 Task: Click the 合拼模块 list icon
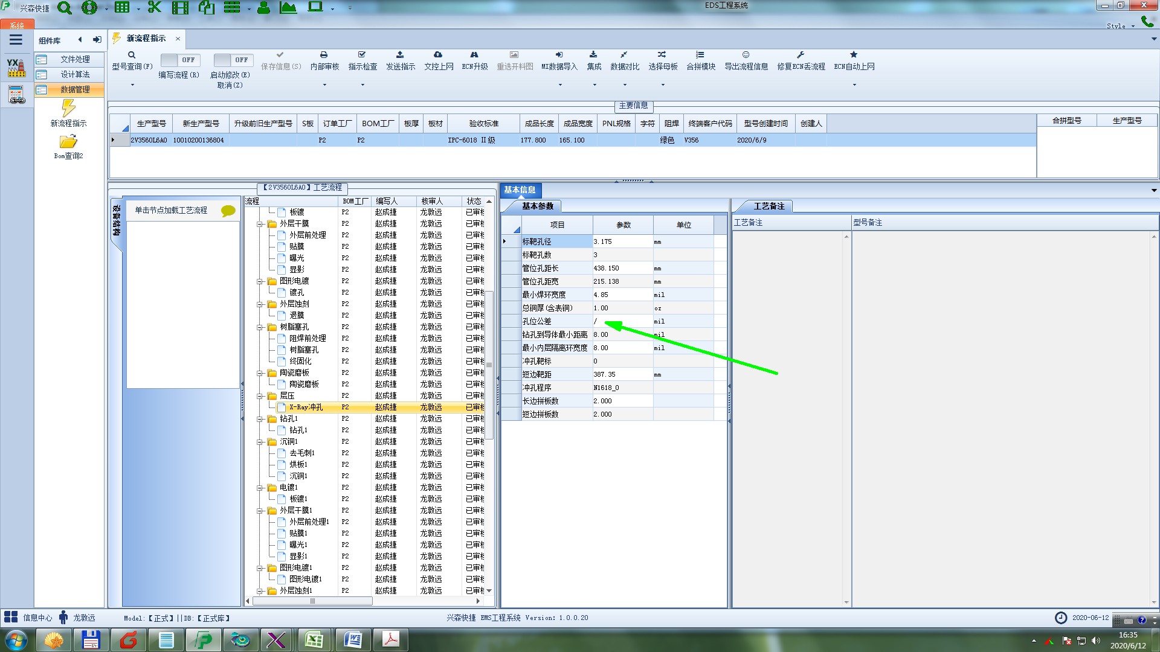point(700,55)
